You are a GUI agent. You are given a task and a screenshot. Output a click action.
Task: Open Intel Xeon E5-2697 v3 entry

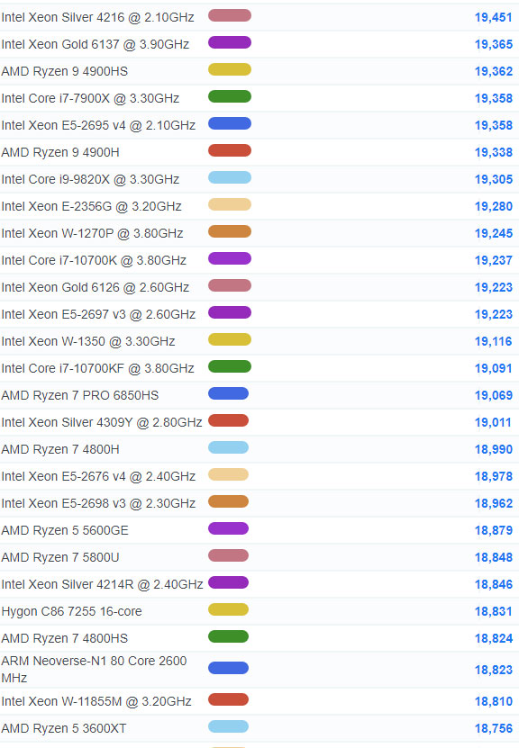(98, 314)
